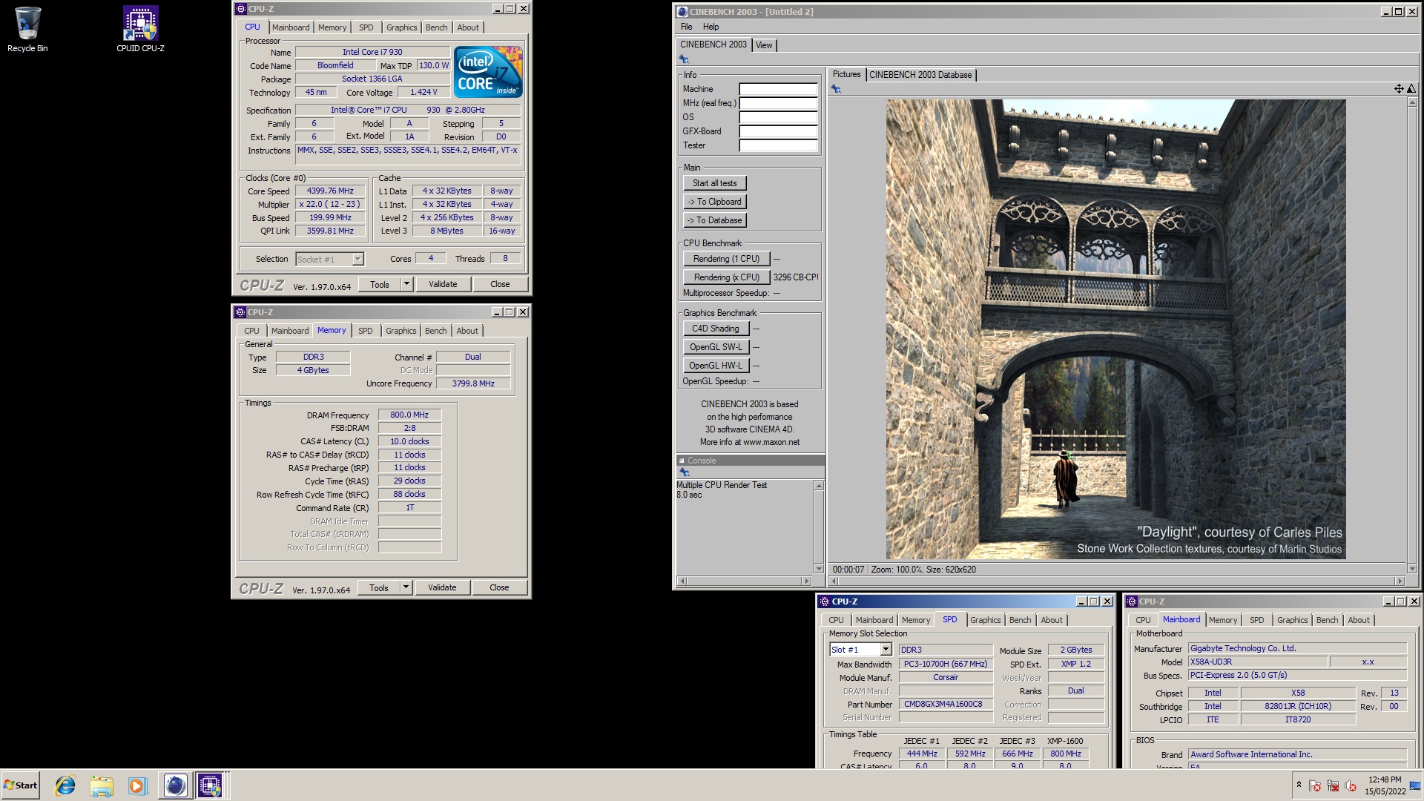The width and height of the screenshot is (1424, 801).
Task: Click into the Tester input field
Action: [x=778, y=145]
